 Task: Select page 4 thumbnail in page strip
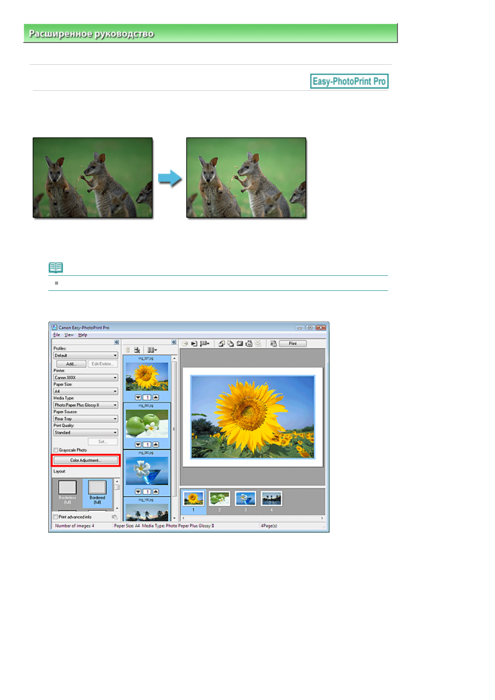click(x=271, y=499)
